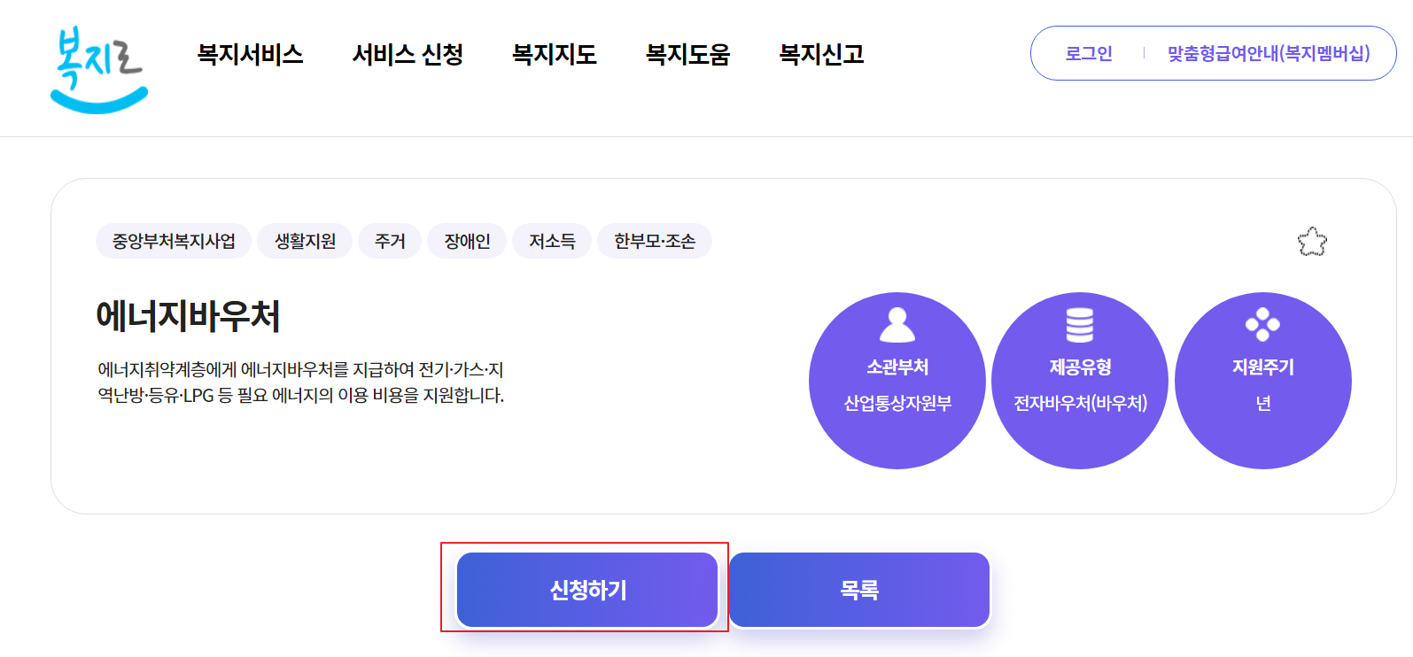Click the person icon above 소관부처
Viewport: 1413px width, 657px height.
pos(897,325)
